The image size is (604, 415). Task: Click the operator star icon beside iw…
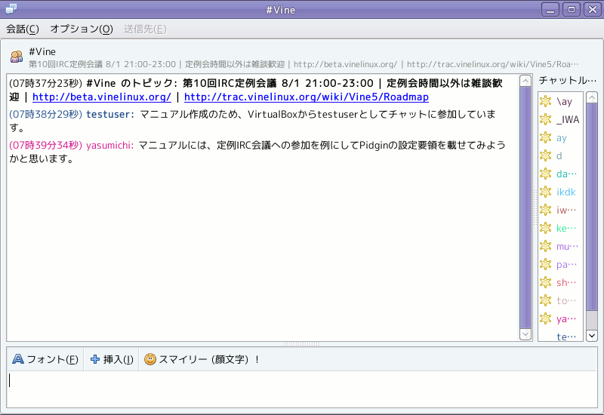545,210
